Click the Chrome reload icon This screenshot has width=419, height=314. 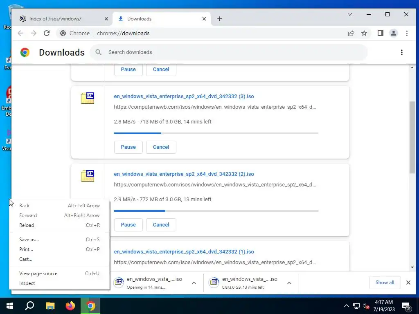coord(47,33)
